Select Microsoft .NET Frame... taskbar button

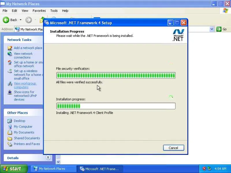[x=100, y=169]
